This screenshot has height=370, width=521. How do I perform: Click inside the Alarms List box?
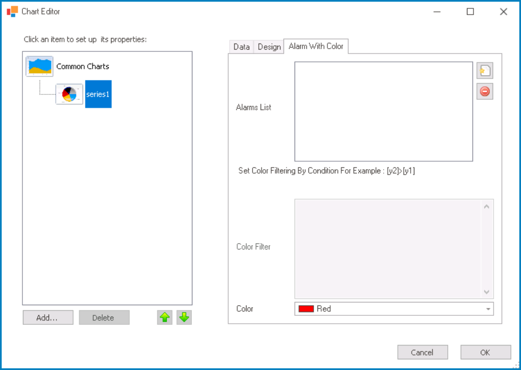coord(383,112)
